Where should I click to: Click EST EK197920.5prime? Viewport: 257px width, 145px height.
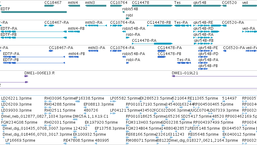[101, 122]
